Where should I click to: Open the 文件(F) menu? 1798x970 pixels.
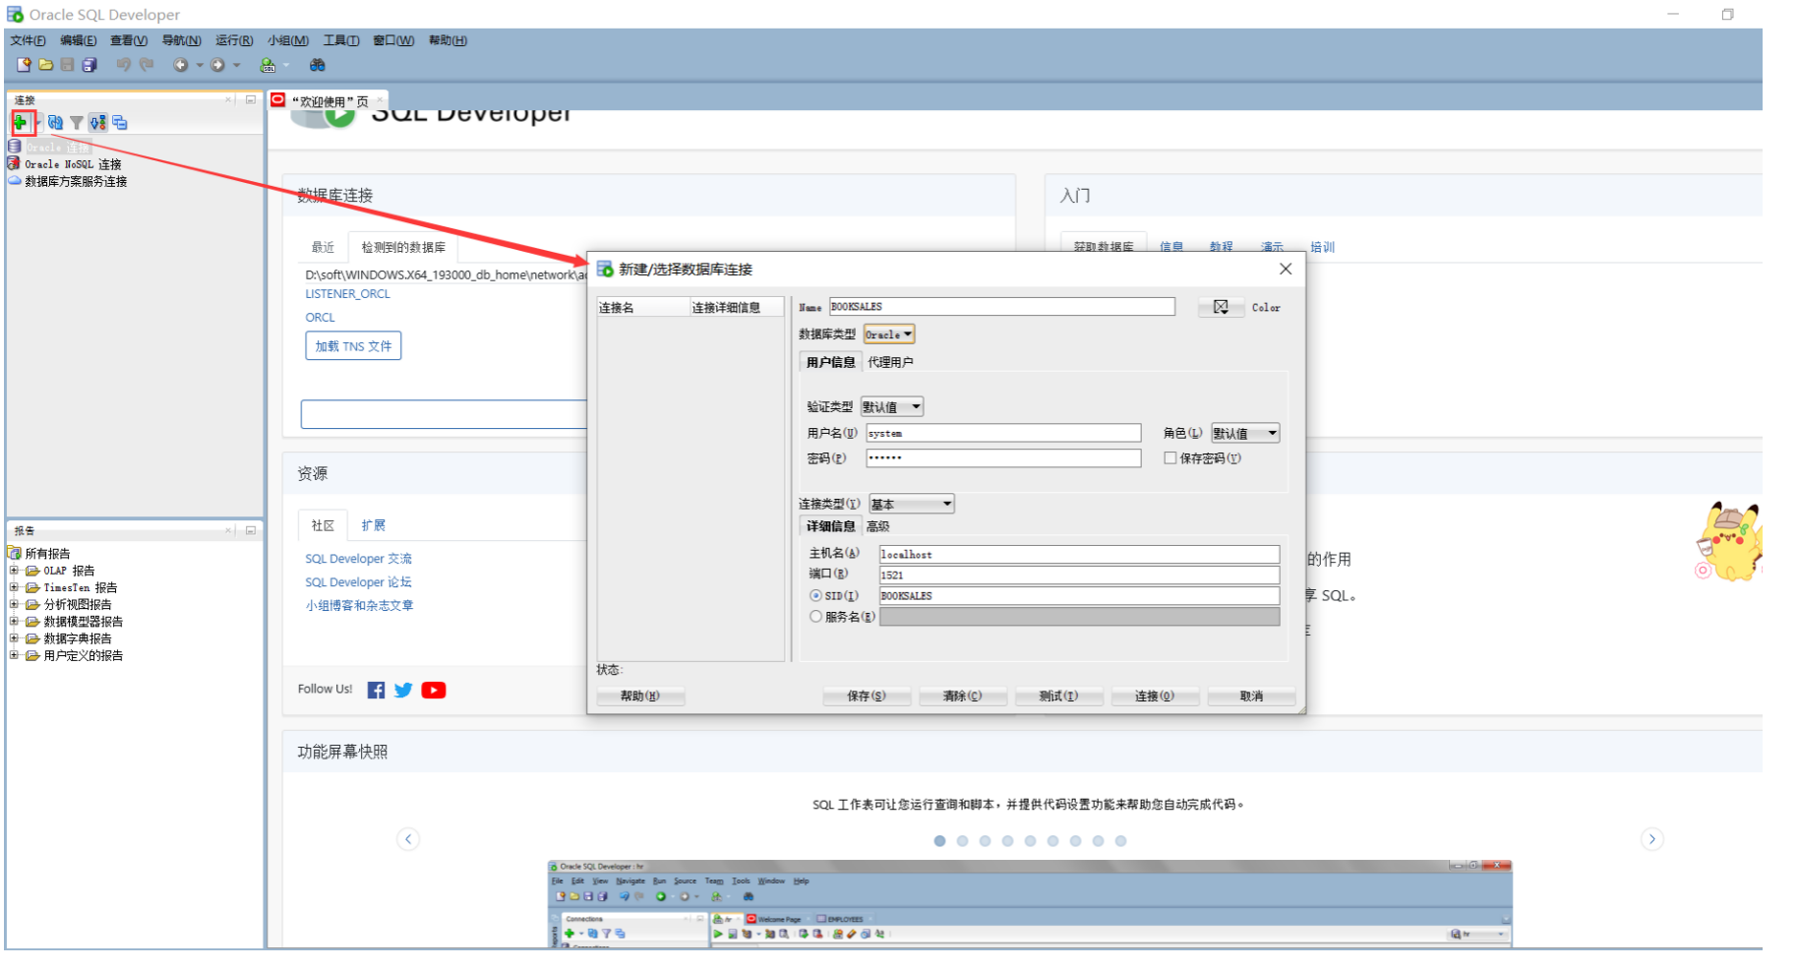click(28, 40)
